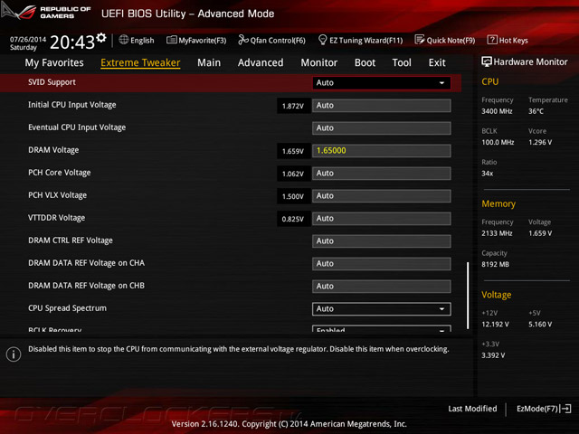Select the Extreme Tweaker tab
The height and width of the screenshot is (434, 579).
click(140, 62)
